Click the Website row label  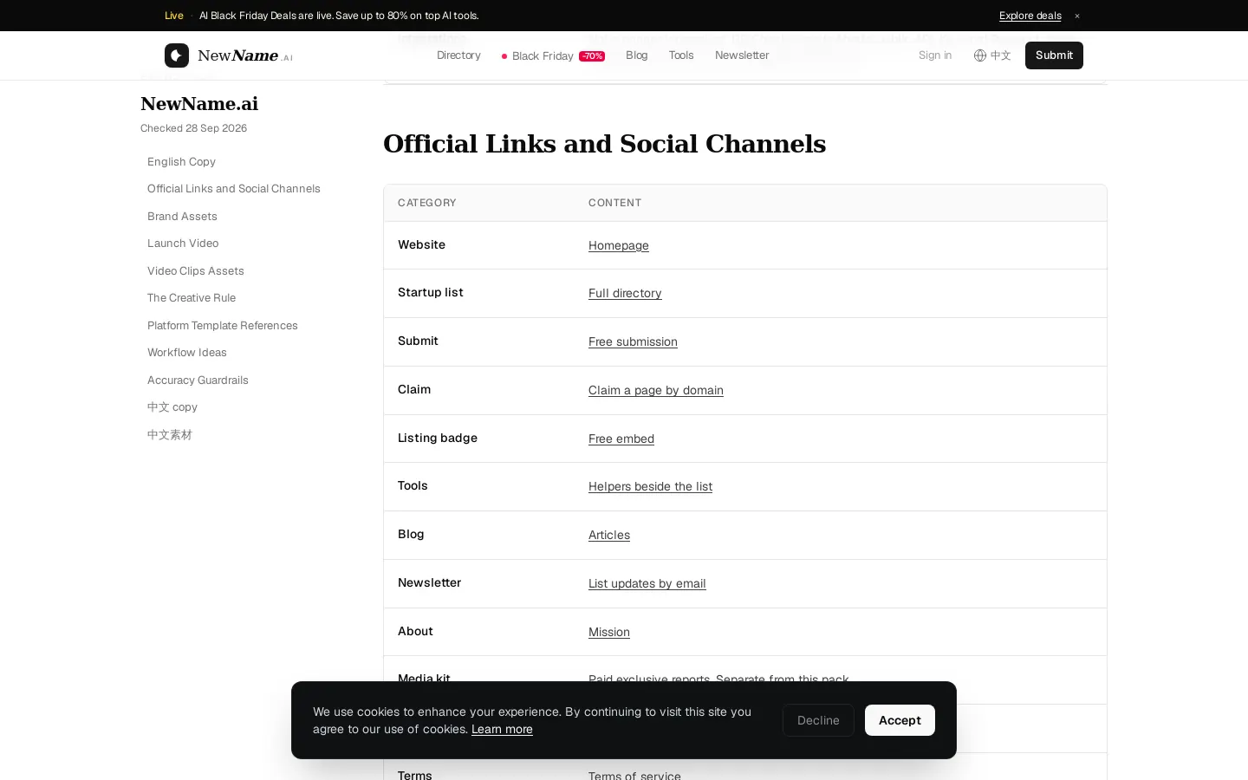421,245
